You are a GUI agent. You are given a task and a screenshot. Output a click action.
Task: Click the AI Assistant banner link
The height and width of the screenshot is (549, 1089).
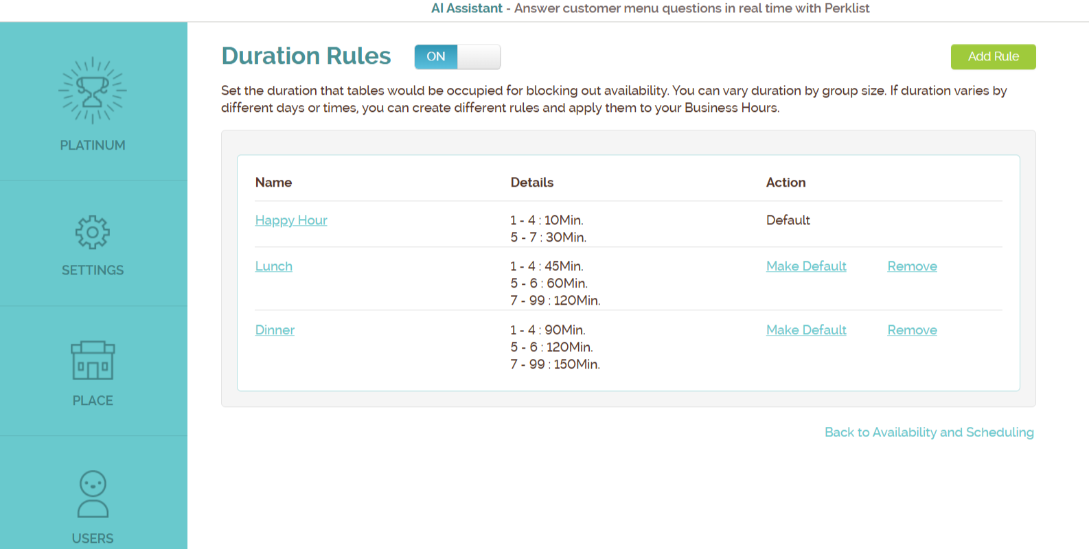point(467,8)
